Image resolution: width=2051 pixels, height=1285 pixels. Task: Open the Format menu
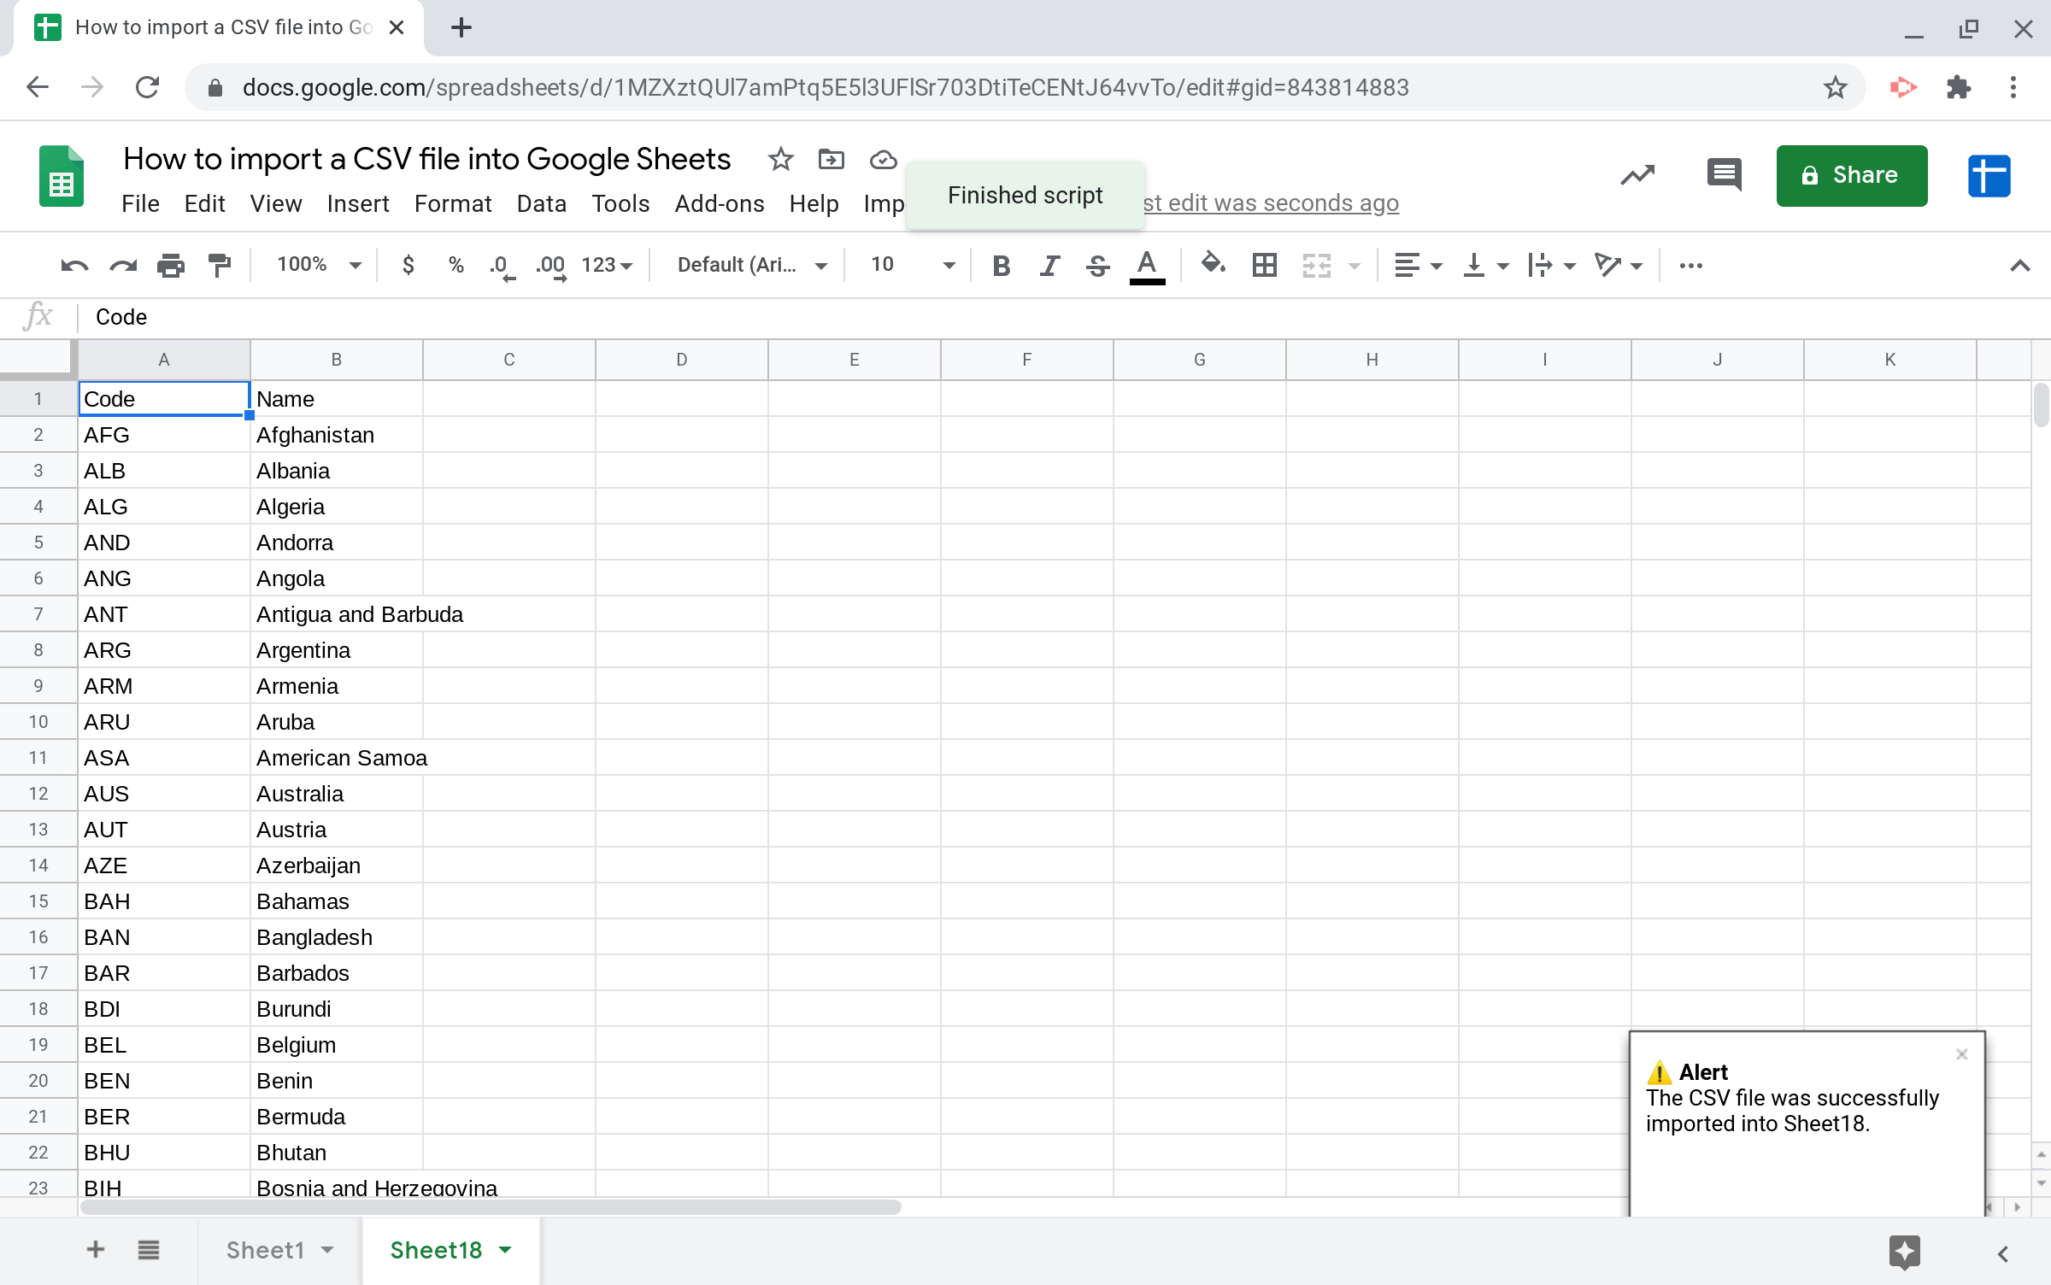coord(453,203)
